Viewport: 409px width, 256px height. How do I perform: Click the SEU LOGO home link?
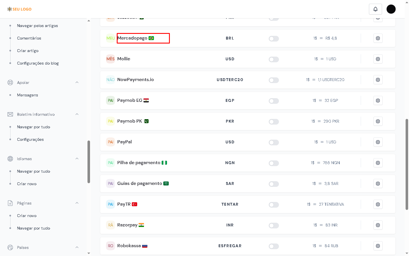click(x=19, y=9)
